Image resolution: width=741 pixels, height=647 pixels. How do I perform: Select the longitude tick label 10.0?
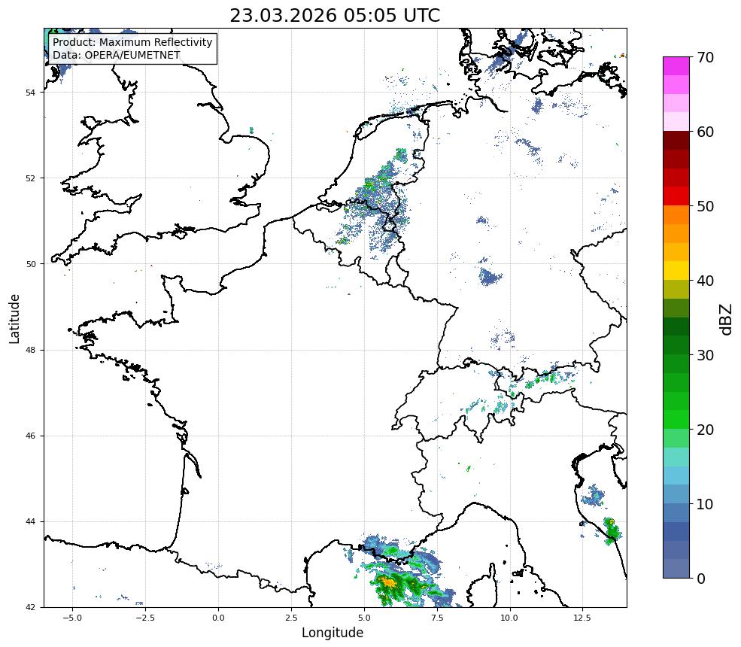pyautogui.click(x=509, y=618)
